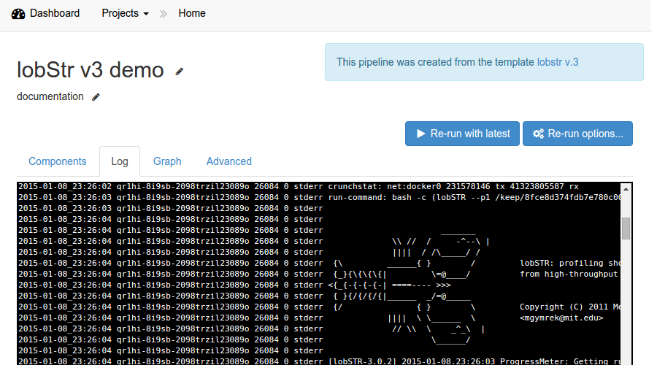Click the pencil icon next to documentation
657x365 pixels.
[96, 96]
